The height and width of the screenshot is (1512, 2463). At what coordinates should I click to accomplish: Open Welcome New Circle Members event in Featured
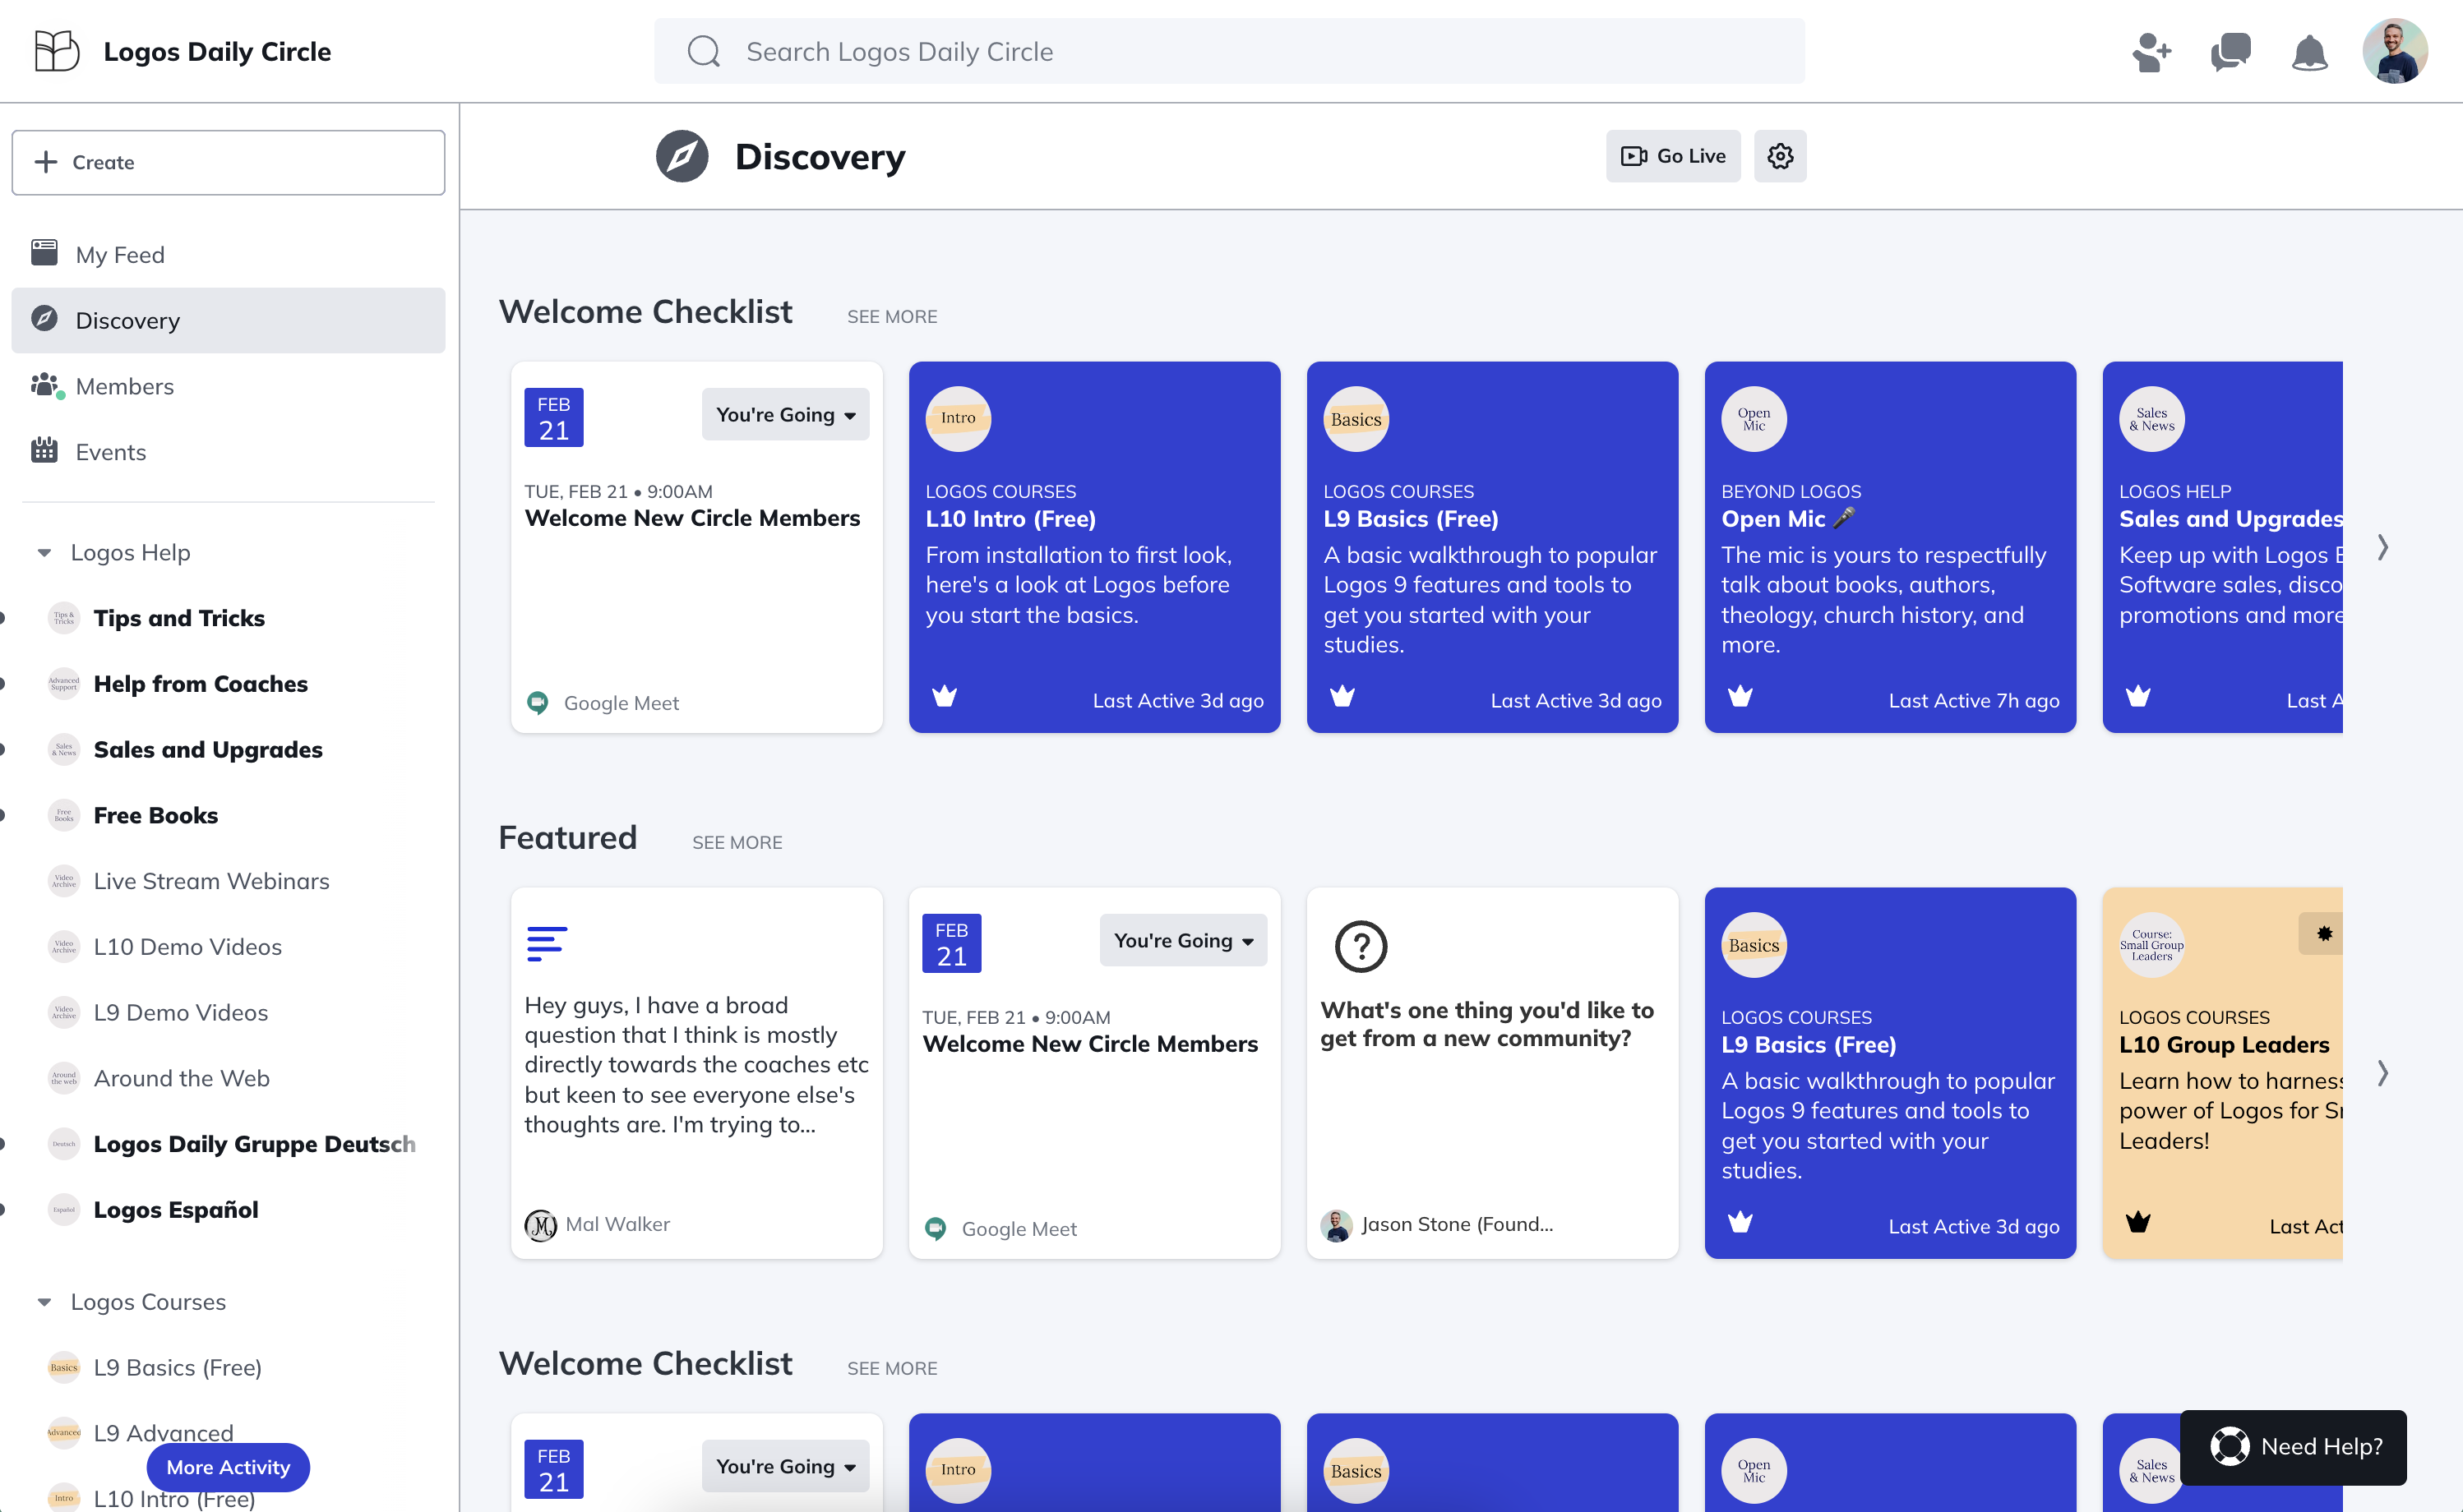pyautogui.click(x=1089, y=1043)
